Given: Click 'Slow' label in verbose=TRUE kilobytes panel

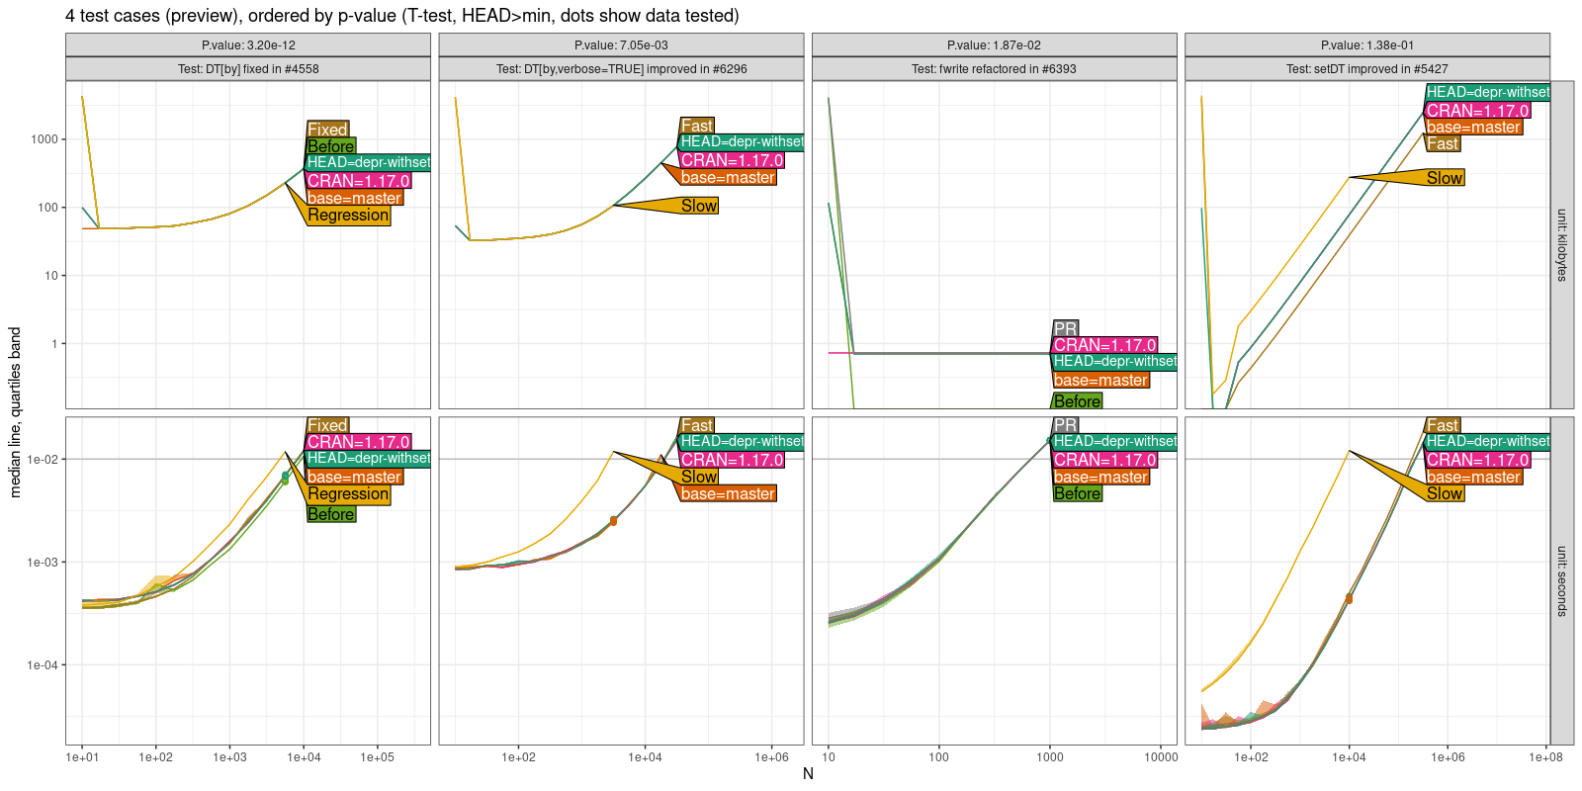Looking at the screenshot, I should 699,206.
